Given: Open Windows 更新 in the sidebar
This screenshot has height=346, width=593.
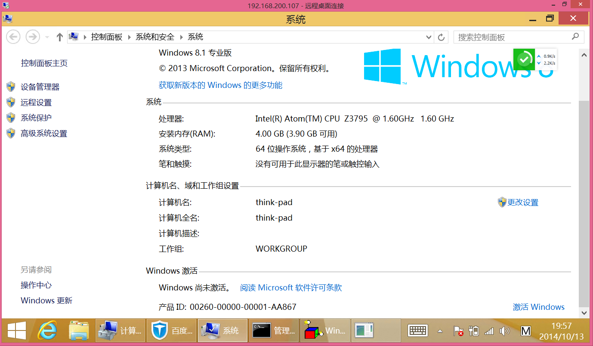Looking at the screenshot, I should pyautogui.click(x=46, y=301).
